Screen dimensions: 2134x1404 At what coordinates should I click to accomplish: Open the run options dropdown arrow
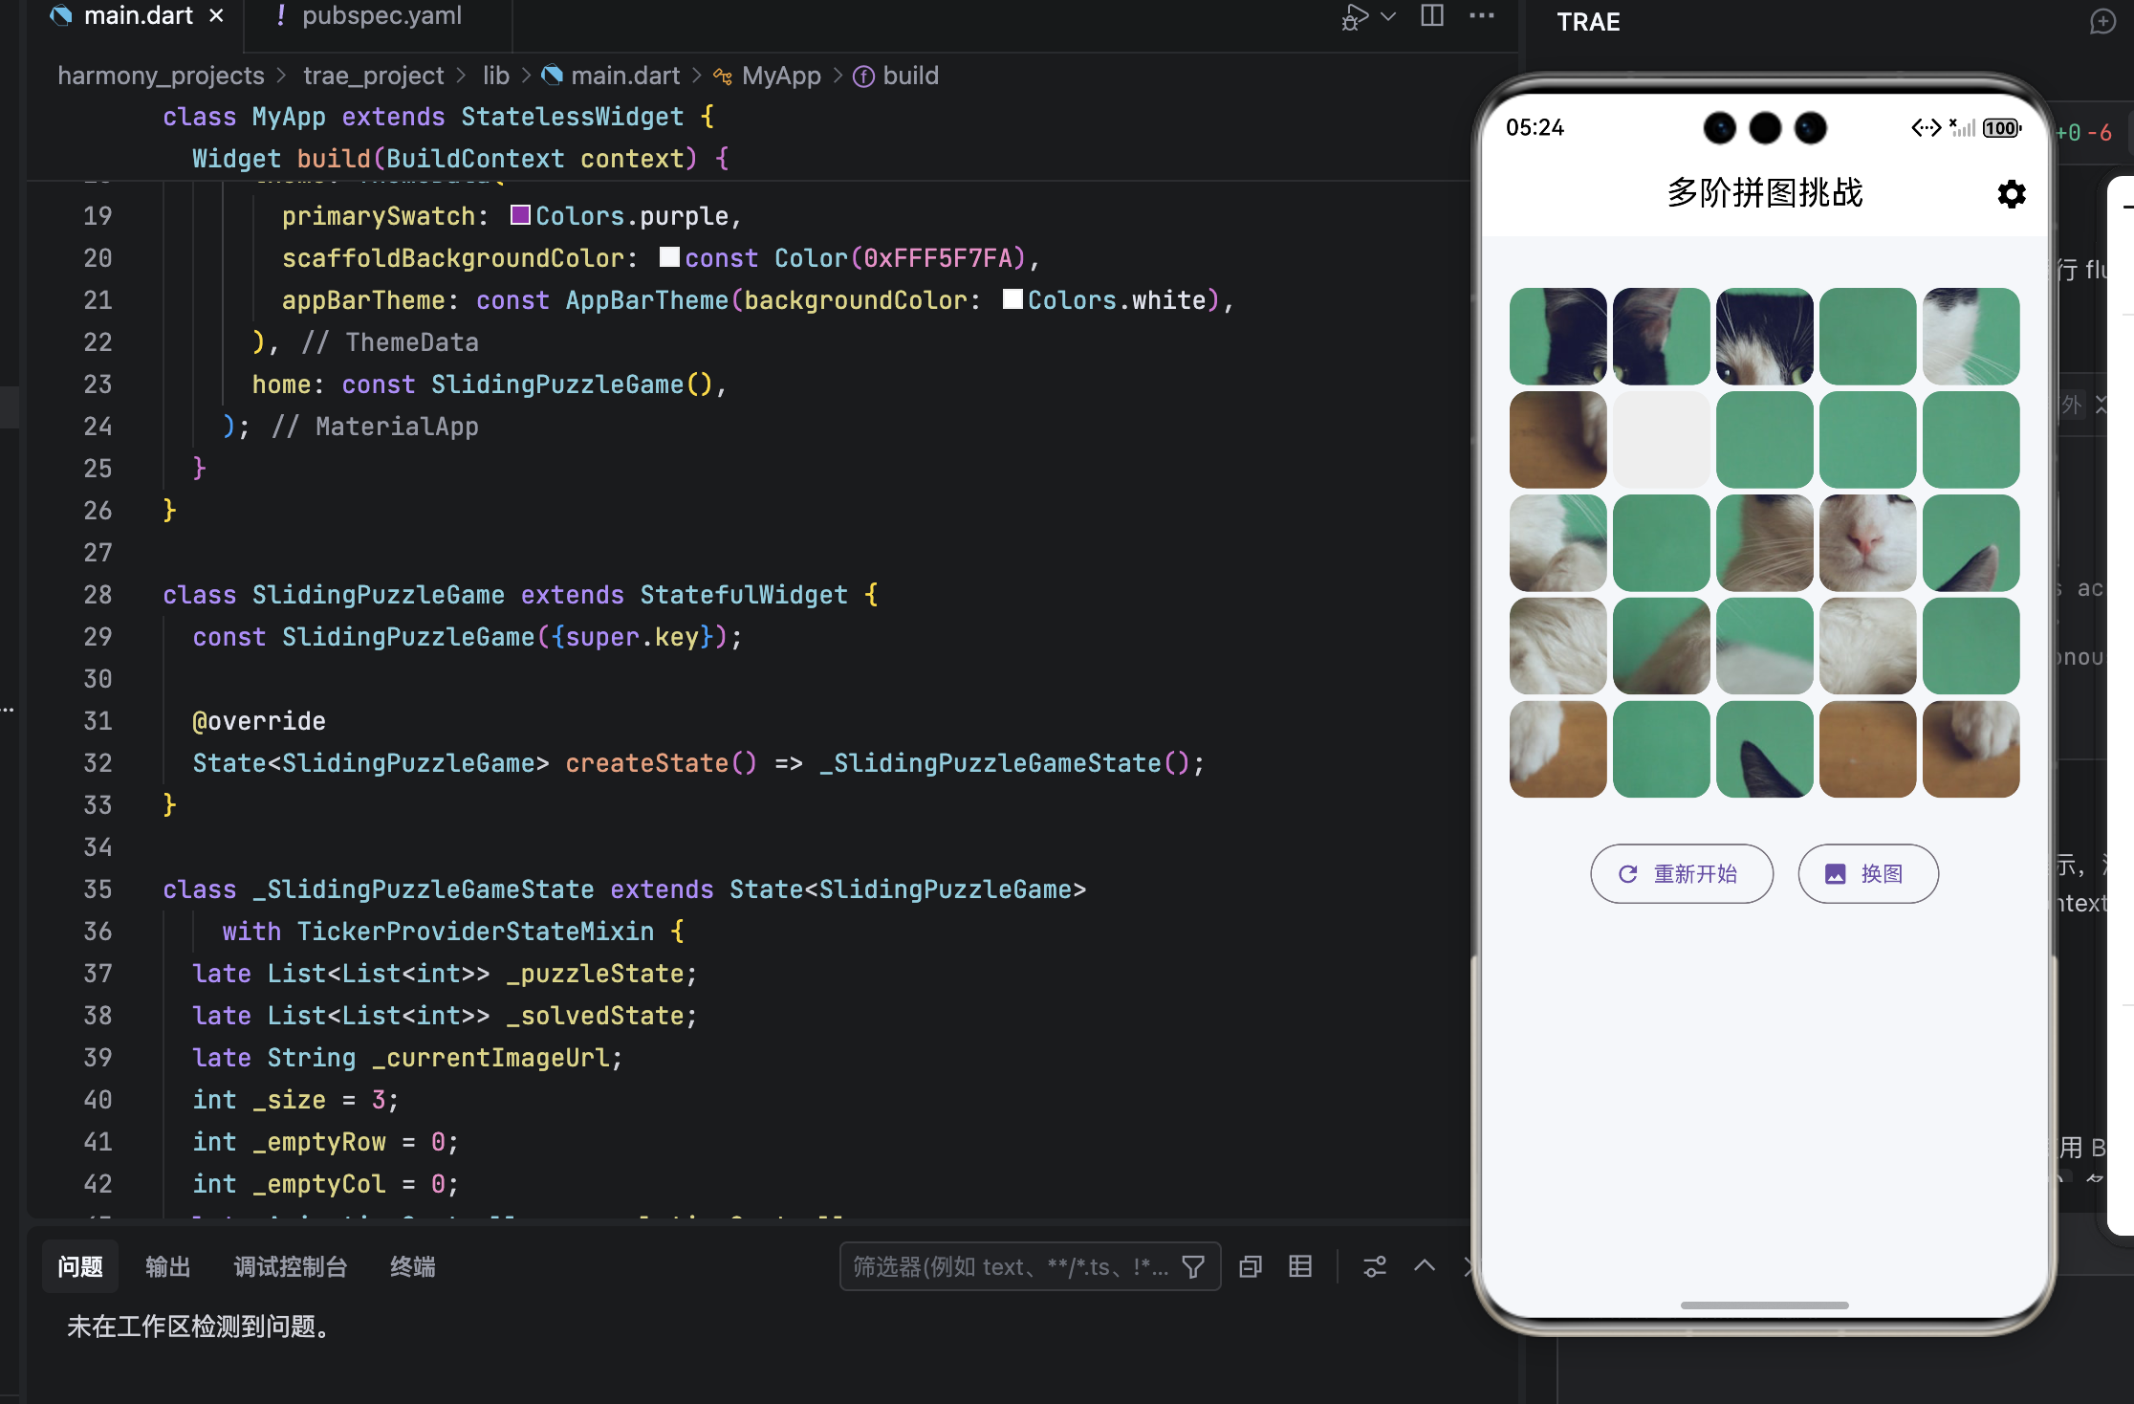point(1388,16)
